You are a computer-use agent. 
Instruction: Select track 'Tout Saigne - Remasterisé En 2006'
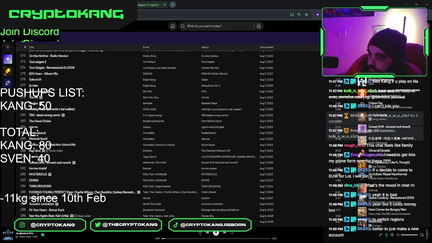52,68
